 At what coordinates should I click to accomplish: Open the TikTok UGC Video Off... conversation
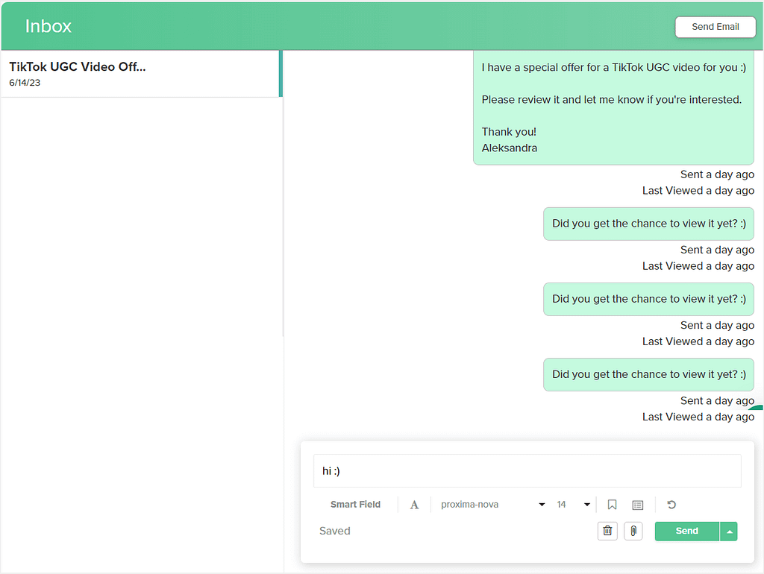click(141, 74)
